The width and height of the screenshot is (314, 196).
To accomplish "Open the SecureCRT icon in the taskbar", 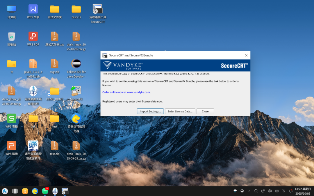I will [x=65, y=191].
